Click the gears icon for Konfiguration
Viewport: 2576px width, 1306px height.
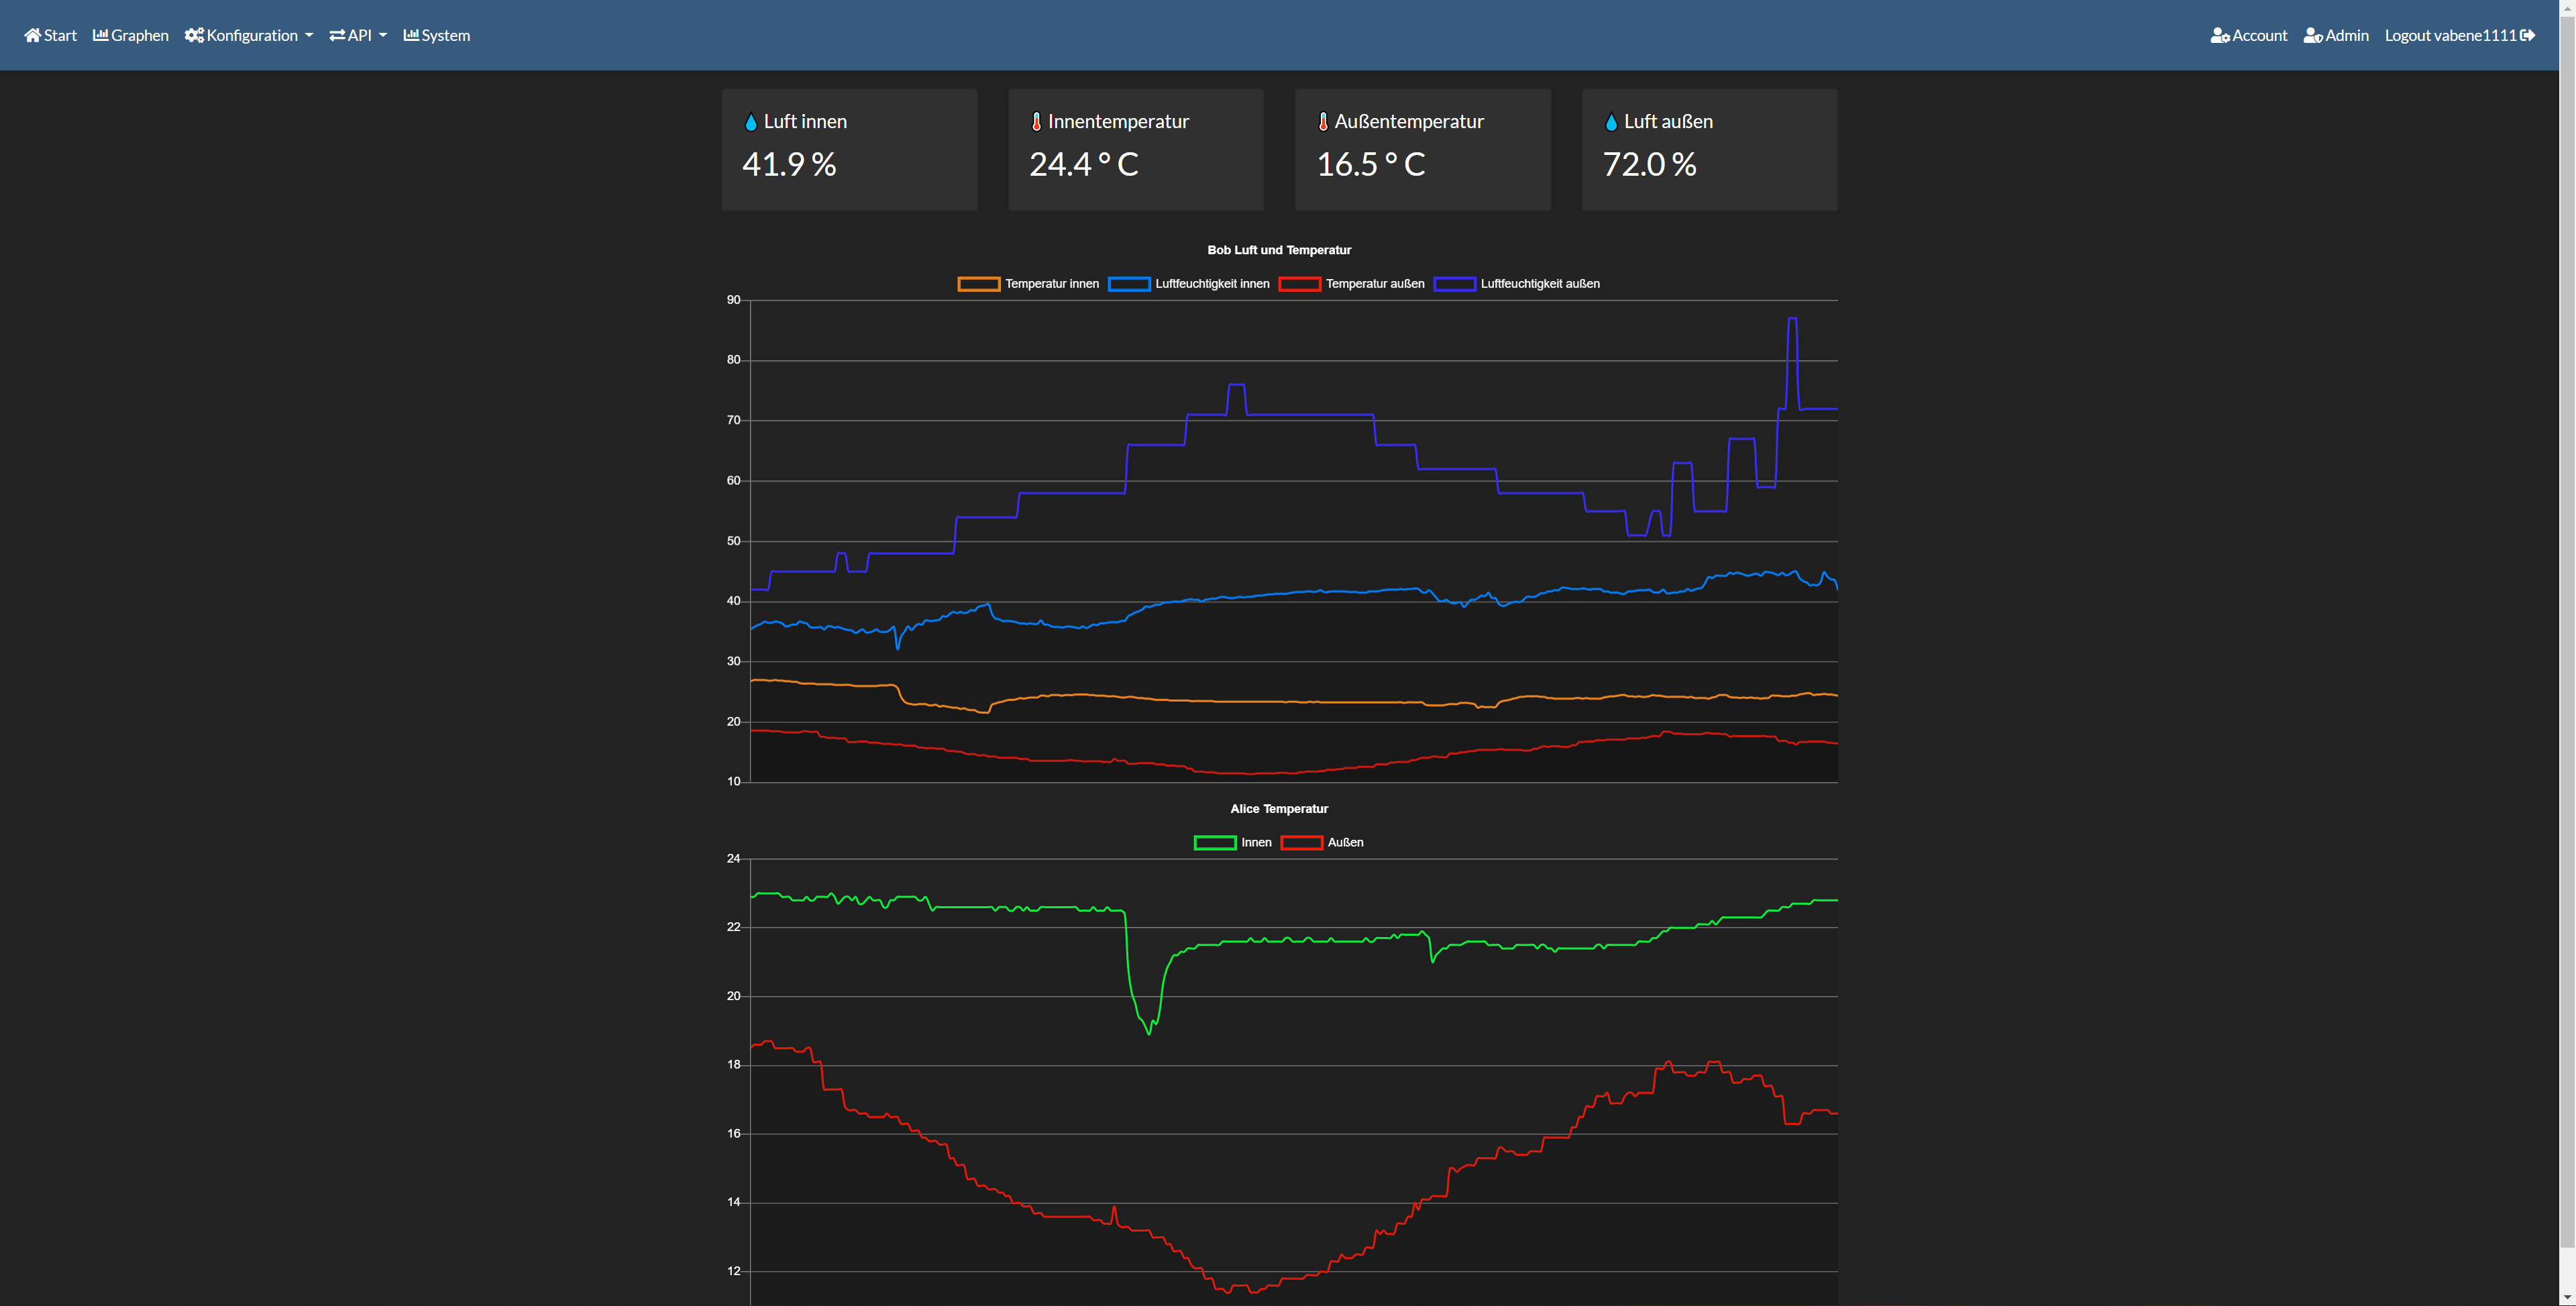[x=194, y=35]
